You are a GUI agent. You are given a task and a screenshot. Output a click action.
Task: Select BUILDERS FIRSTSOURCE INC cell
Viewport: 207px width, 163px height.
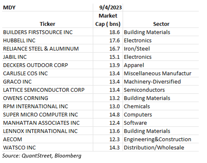click(38, 32)
